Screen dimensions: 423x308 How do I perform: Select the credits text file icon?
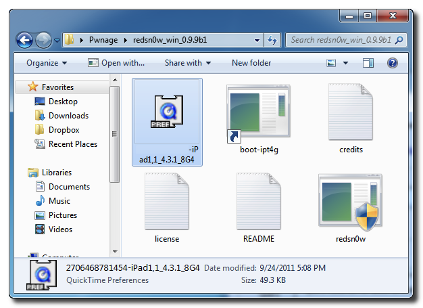pyautogui.click(x=351, y=112)
